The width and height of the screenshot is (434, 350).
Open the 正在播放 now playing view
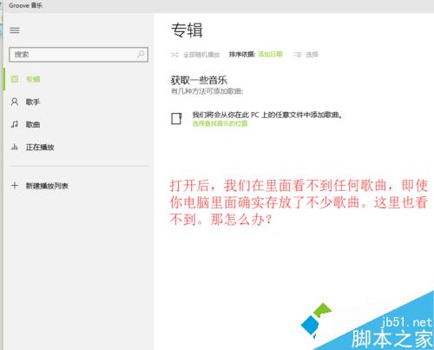[40, 148]
